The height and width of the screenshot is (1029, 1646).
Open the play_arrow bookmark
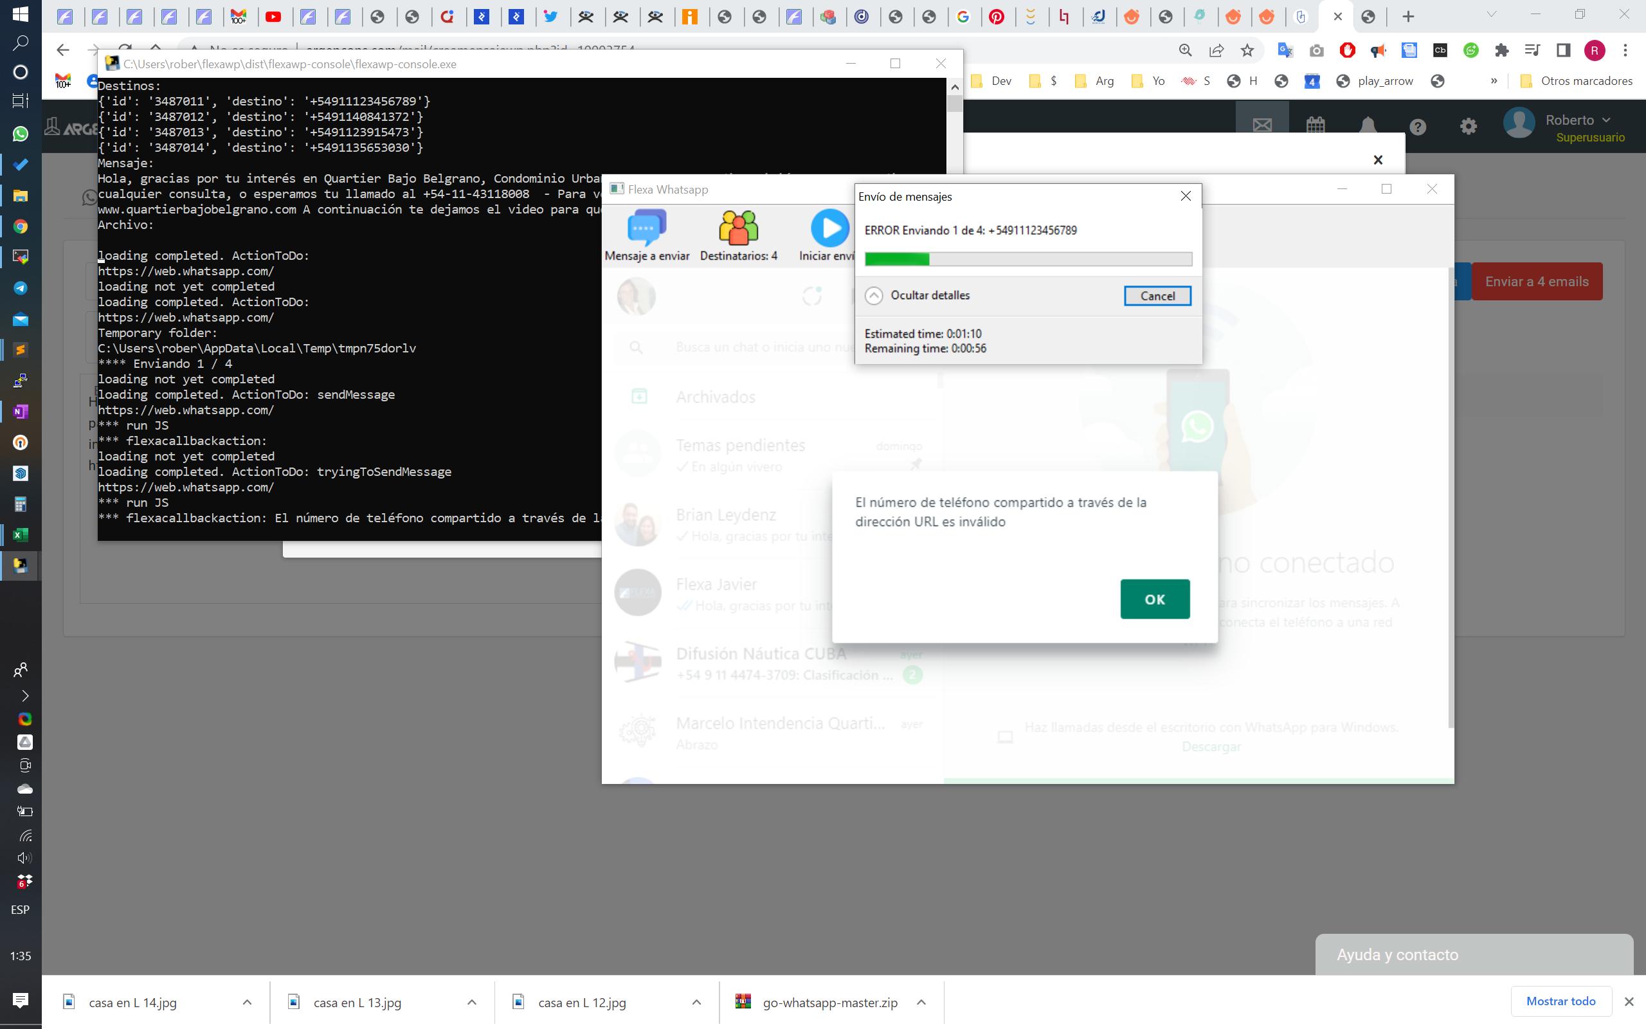tap(1375, 81)
